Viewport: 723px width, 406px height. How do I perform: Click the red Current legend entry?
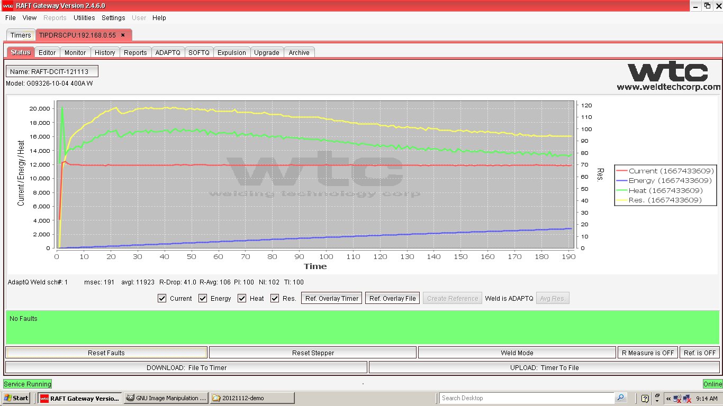point(665,171)
